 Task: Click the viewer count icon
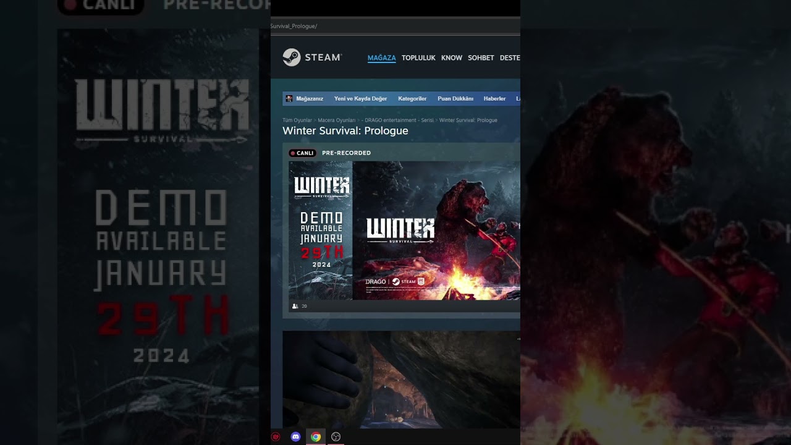(x=295, y=307)
